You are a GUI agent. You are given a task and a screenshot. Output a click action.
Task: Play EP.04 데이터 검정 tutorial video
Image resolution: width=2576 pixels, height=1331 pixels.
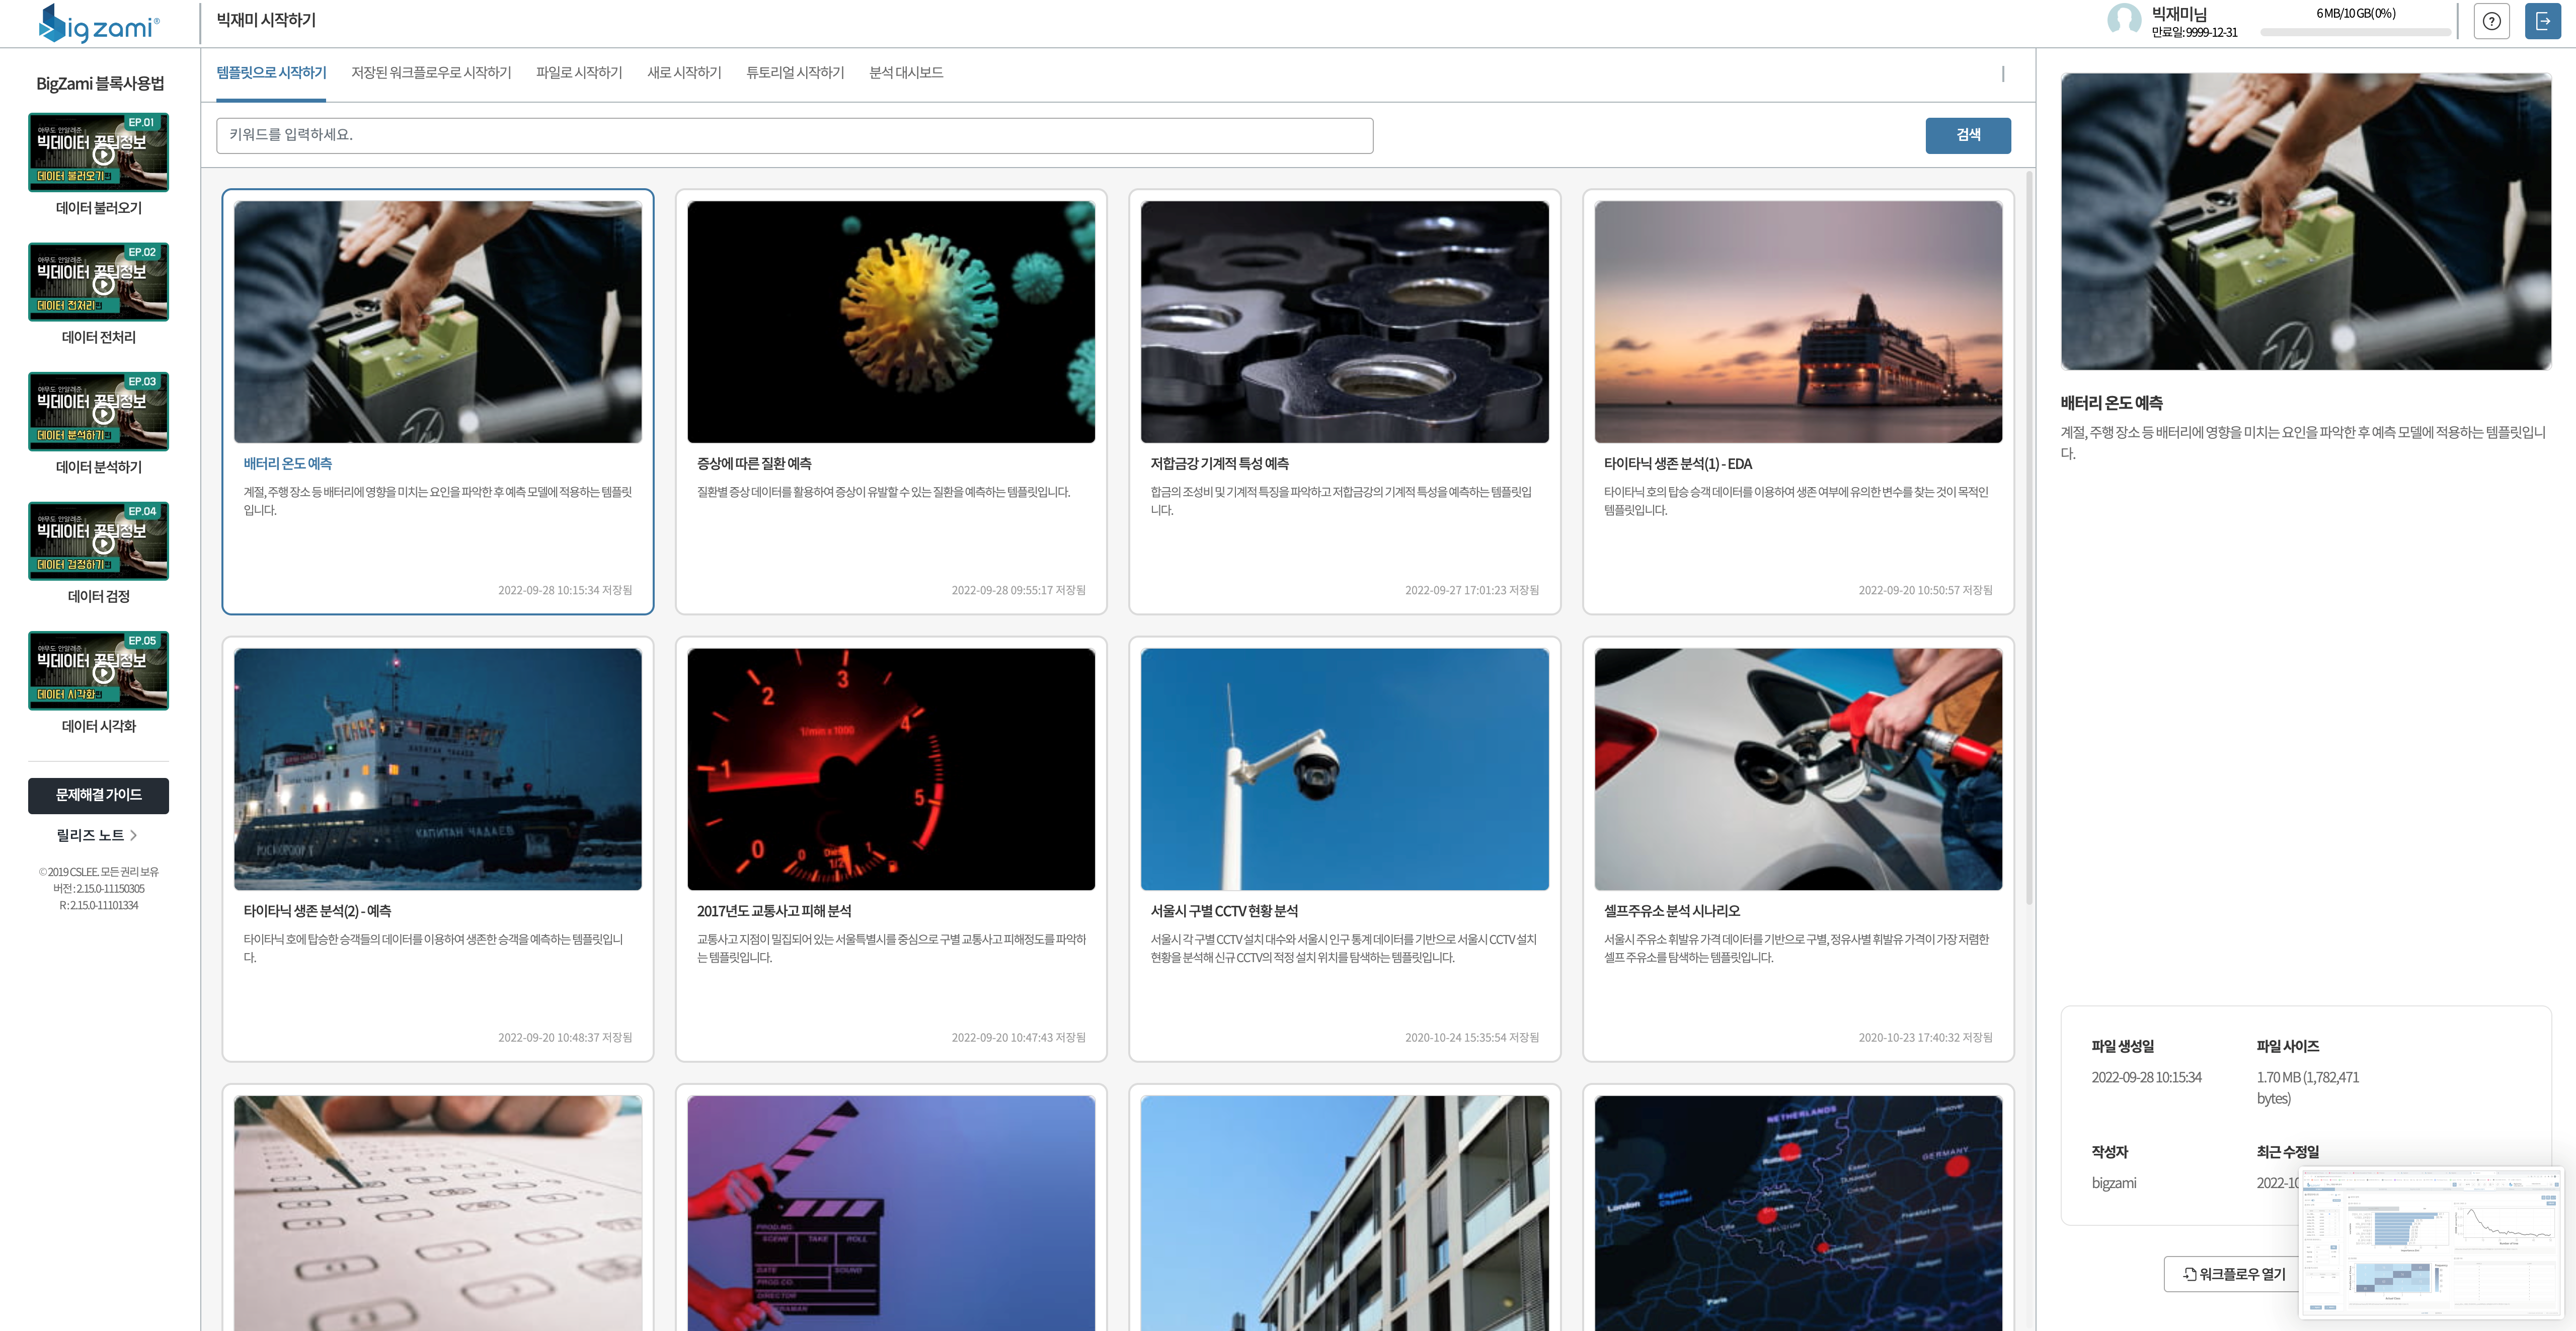pyautogui.click(x=99, y=541)
